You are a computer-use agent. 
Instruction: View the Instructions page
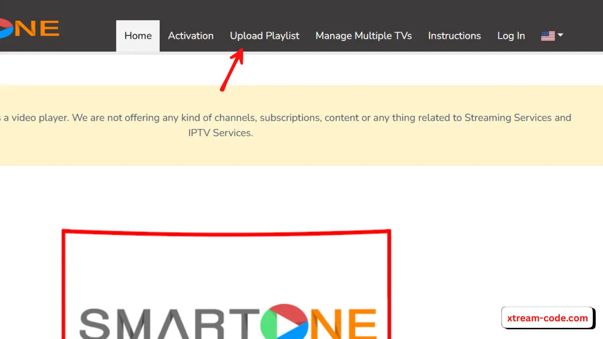(454, 36)
